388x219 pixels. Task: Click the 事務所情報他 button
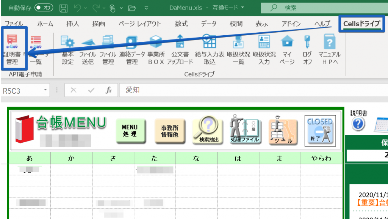pyautogui.click(x=170, y=131)
